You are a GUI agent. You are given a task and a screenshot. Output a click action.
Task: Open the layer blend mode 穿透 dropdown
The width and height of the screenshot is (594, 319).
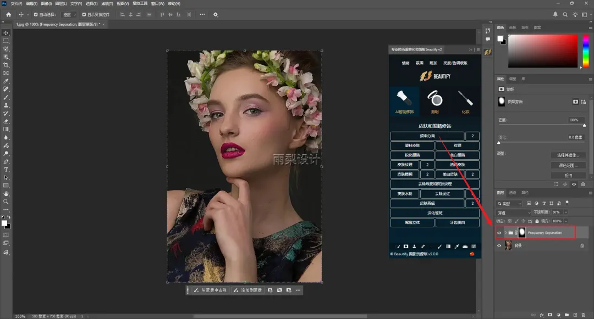point(513,212)
